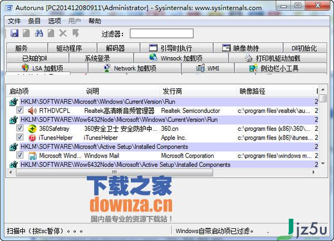Open the Winsock 加载项 tab
Viewport: 334px width, 241px height.
click(181, 58)
